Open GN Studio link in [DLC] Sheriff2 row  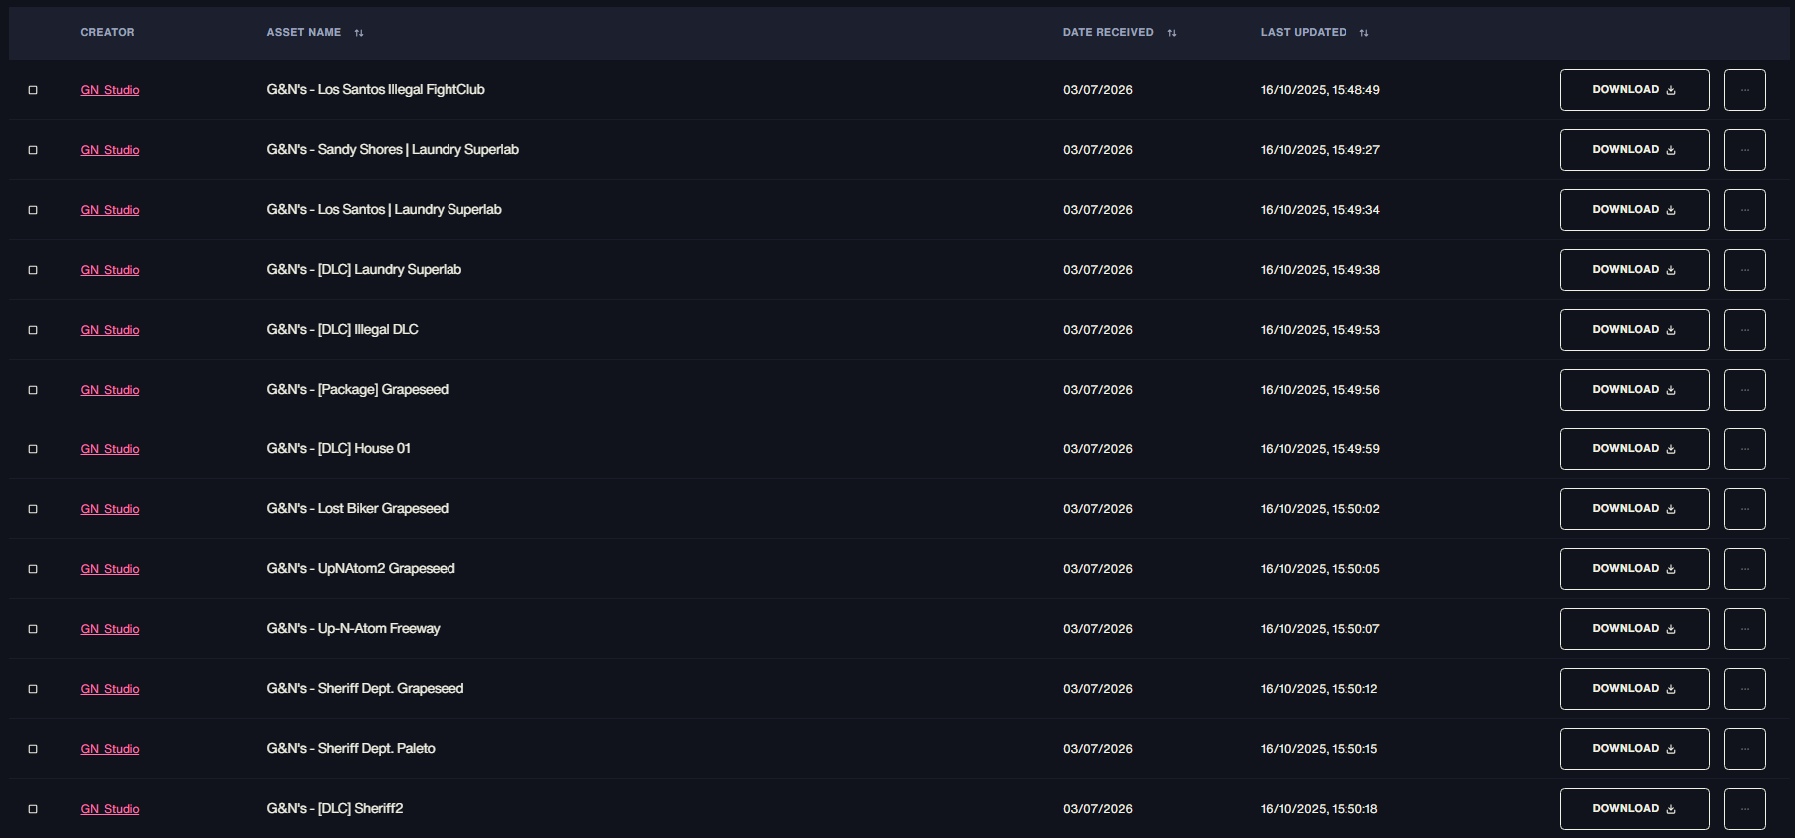pyautogui.click(x=110, y=809)
